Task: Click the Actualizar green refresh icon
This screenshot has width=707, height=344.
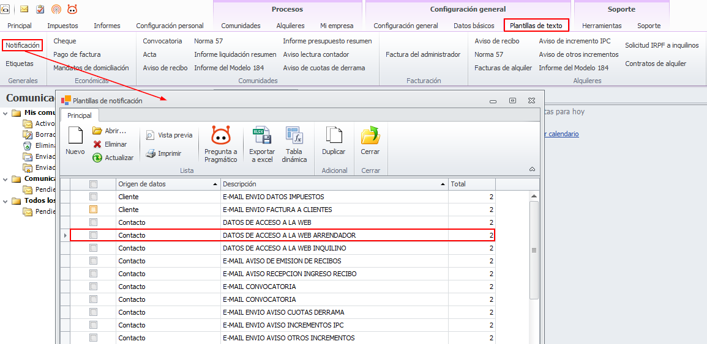Action: point(97,158)
